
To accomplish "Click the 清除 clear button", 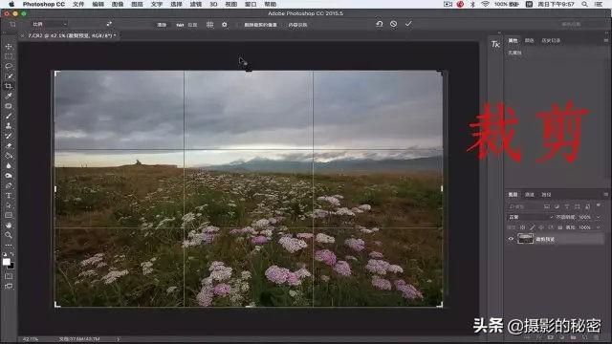I will point(162,25).
